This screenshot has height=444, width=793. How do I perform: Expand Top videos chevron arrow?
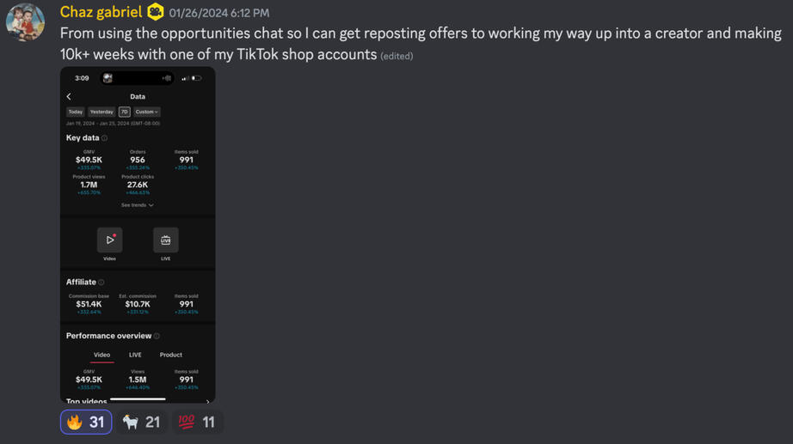coord(207,401)
